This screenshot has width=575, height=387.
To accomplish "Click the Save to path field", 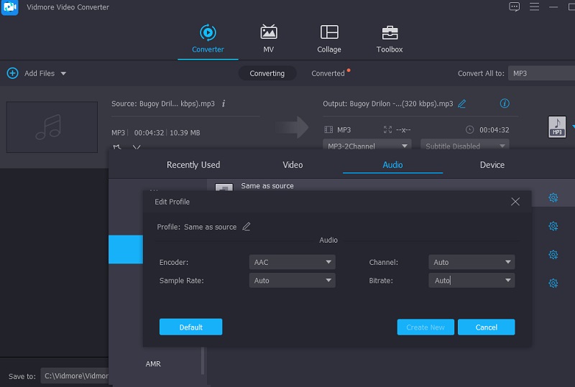I will point(75,376).
